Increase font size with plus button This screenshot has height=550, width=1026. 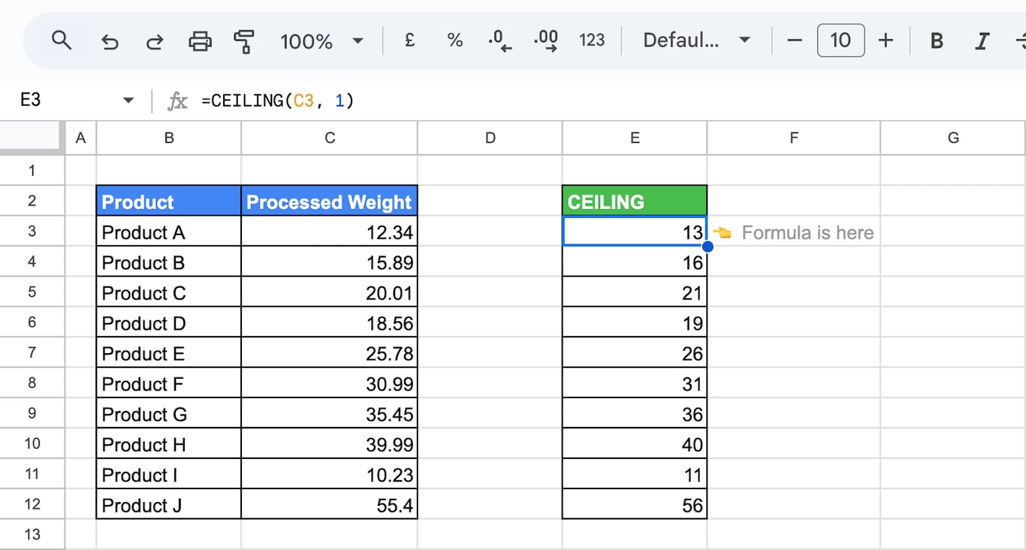[886, 41]
